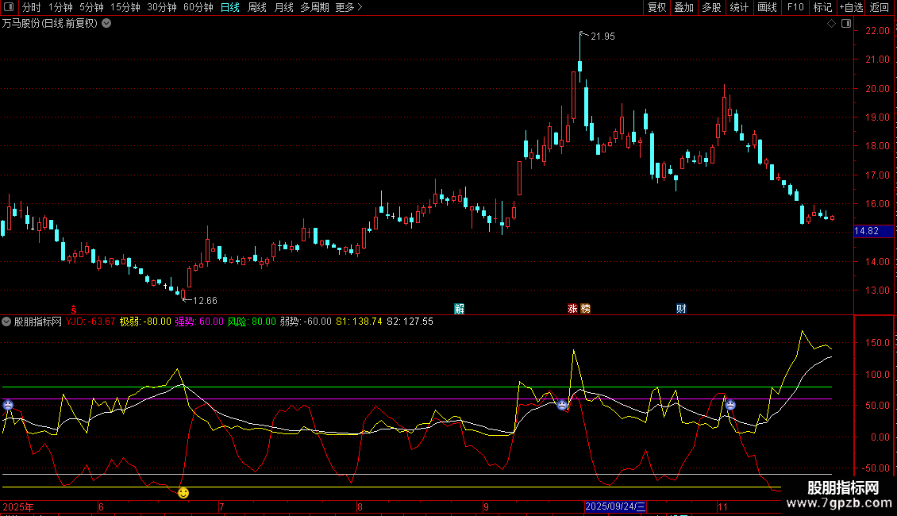The height and width of the screenshot is (516, 897).
Task: Click the red $ marker below chart
Action: [x=74, y=309]
